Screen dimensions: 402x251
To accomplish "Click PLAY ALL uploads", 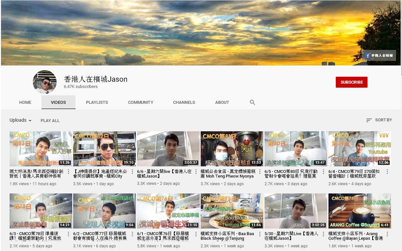I will 50,120.
